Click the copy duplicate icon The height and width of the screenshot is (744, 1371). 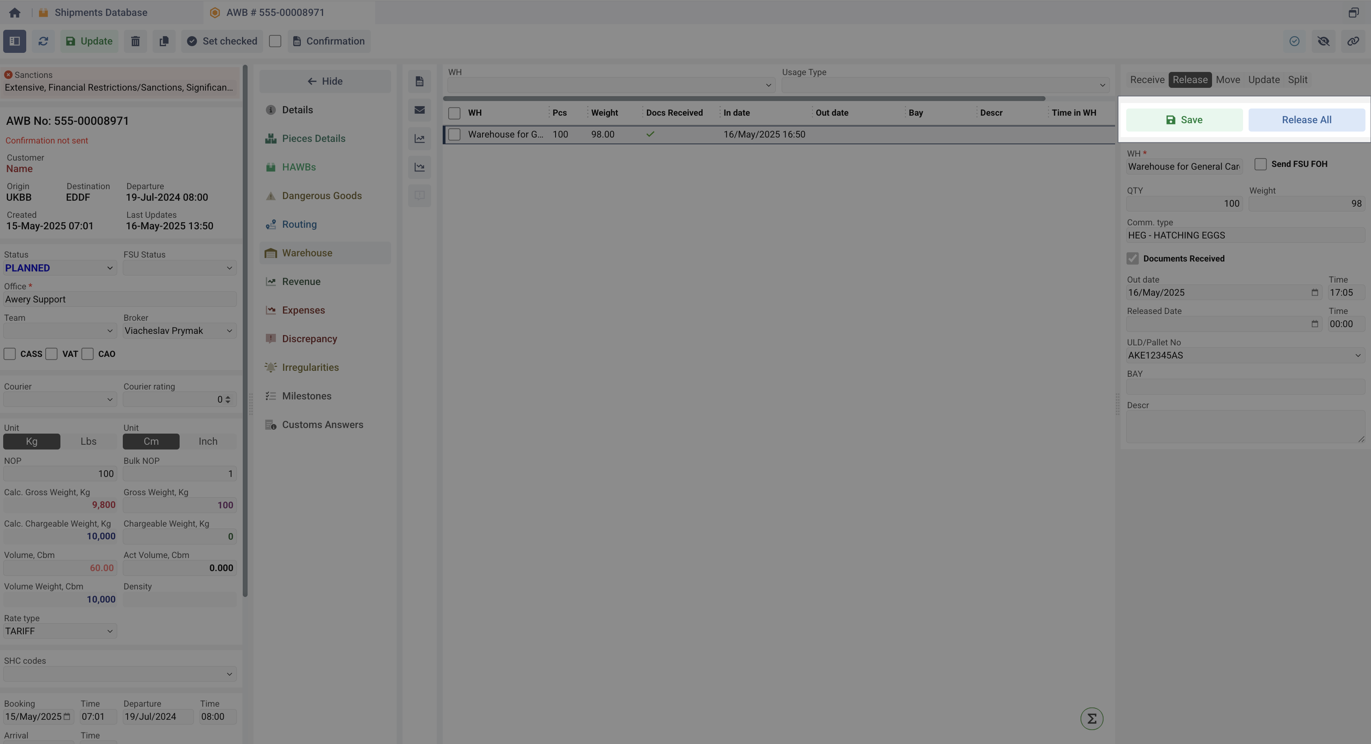(x=164, y=41)
